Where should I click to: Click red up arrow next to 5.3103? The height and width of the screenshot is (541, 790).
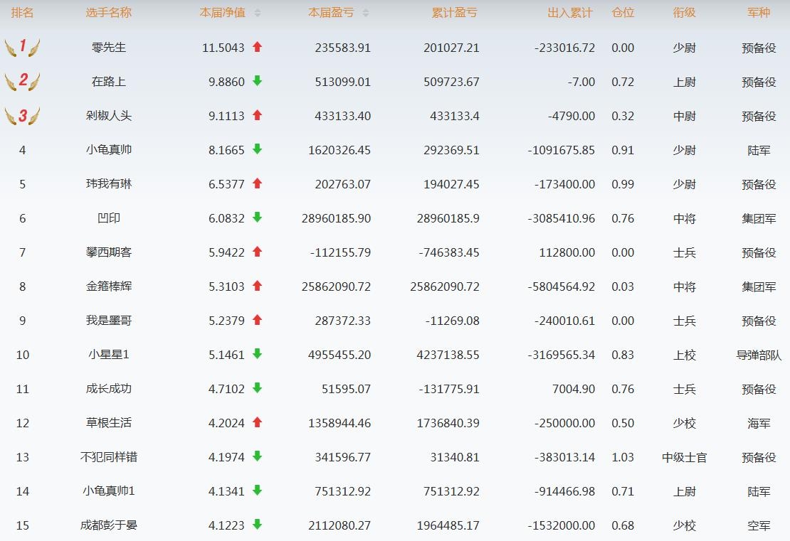[x=258, y=286]
